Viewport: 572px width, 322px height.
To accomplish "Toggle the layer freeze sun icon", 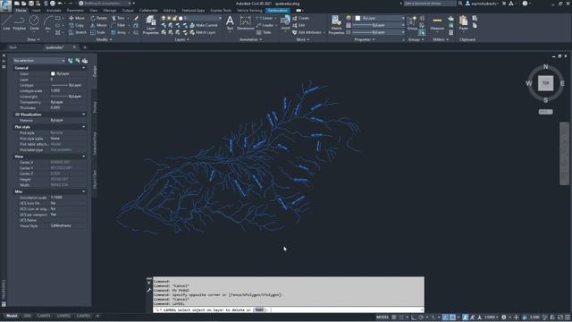I will click(x=169, y=18).
